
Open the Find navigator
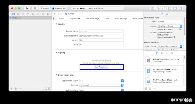[23, 14]
